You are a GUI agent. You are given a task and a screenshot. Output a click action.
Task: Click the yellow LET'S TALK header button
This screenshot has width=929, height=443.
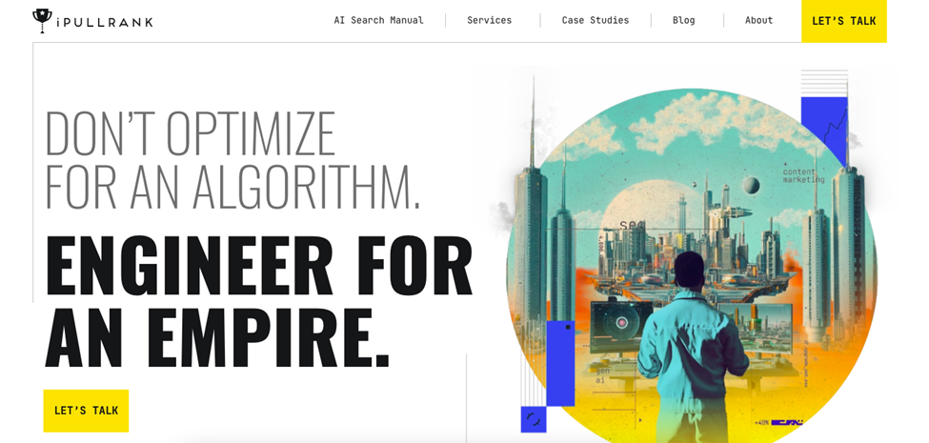point(843,21)
